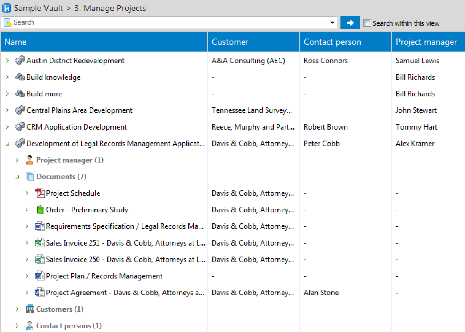The image size is (465, 332).
Task: Click the Excel icon beside Sales Invoice 251
Action: click(x=40, y=243)
